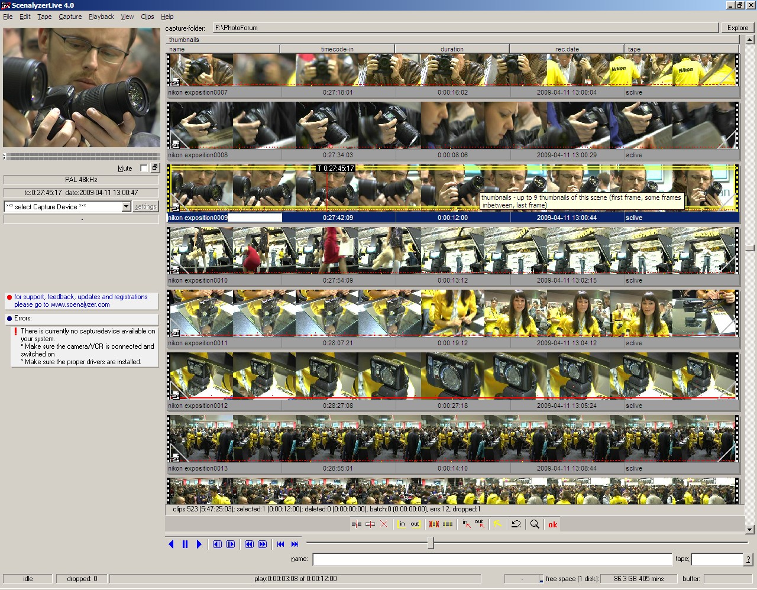Click the magnifying glass search icon
Screen dimensions: 757x590
tap(535, 524)
